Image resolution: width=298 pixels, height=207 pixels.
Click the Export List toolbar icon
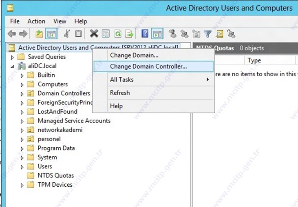(129, 34)
